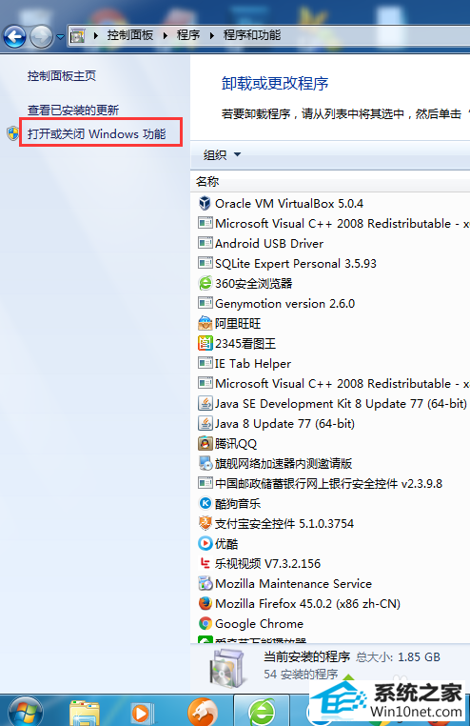Click the Oracle VM VirtualBox icon

205,203
